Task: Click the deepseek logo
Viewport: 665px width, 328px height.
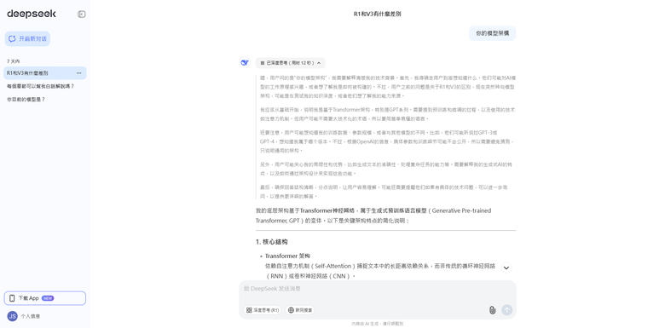Action: (32, 14)
